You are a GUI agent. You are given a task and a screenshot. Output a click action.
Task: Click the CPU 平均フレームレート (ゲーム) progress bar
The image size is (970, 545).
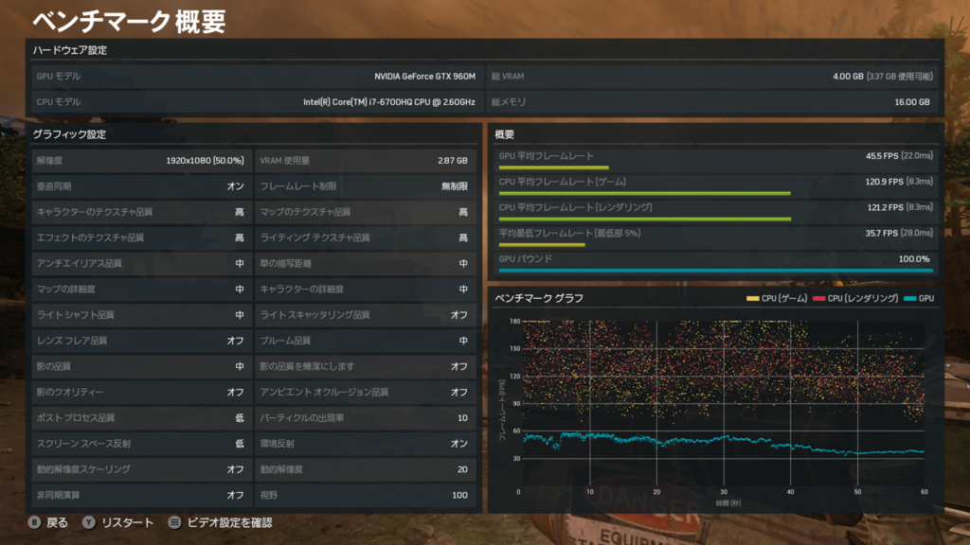[x=644, y=193]
